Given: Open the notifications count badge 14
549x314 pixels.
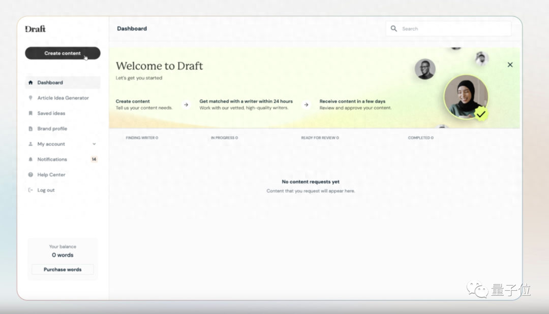Looking at the screenshot, I should pyautogui.click(x=94, y=159).
